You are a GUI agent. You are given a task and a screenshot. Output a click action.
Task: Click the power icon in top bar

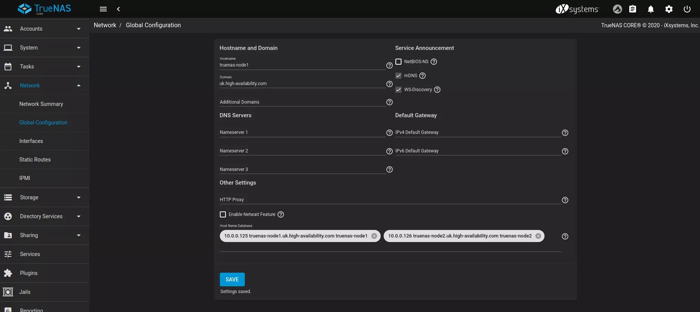(x=687, y=9)
